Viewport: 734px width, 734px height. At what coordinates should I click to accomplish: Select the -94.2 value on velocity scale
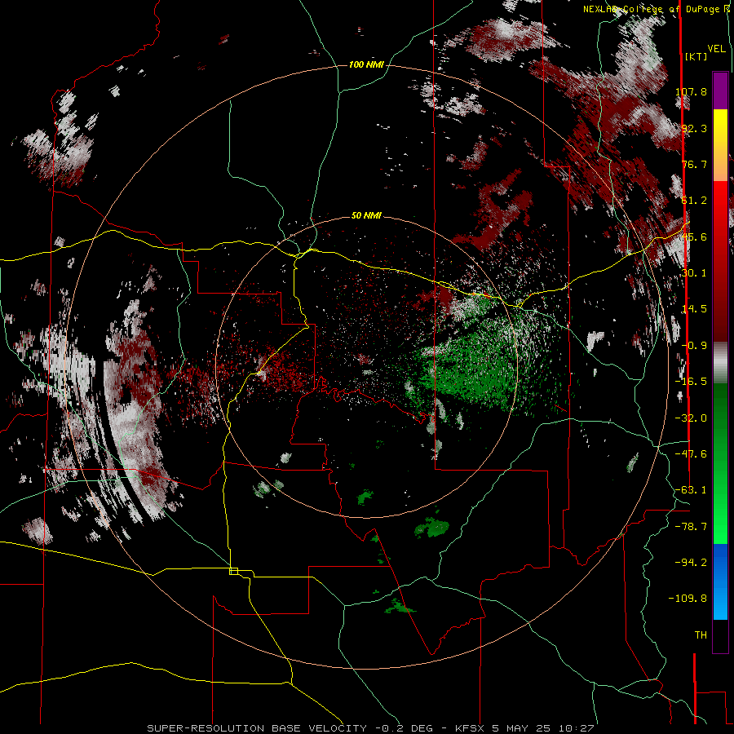click(x=691, y=562)
